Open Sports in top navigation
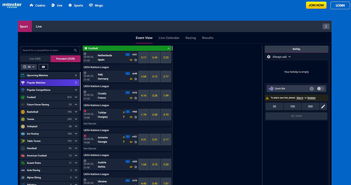Viewport: 351px width, 185px height. pyautogui.click(x=76, y=5)
